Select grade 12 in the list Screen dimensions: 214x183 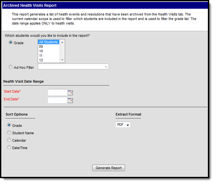tap(49, 60)
